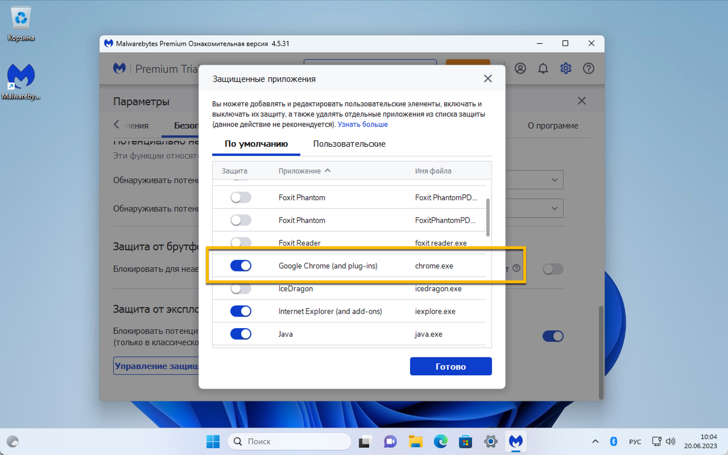Select the Internet Explorer (and add-ons) name

click(330, 312)
